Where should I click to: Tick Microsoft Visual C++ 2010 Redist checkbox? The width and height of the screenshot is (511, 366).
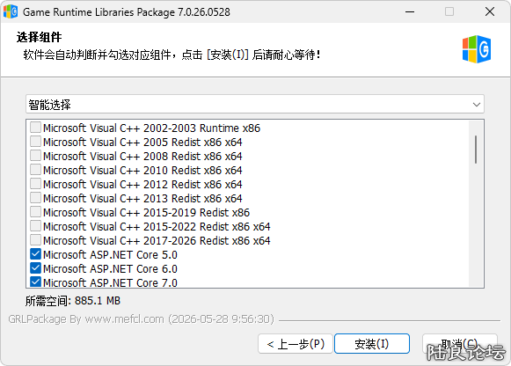(x=35, y=170)
